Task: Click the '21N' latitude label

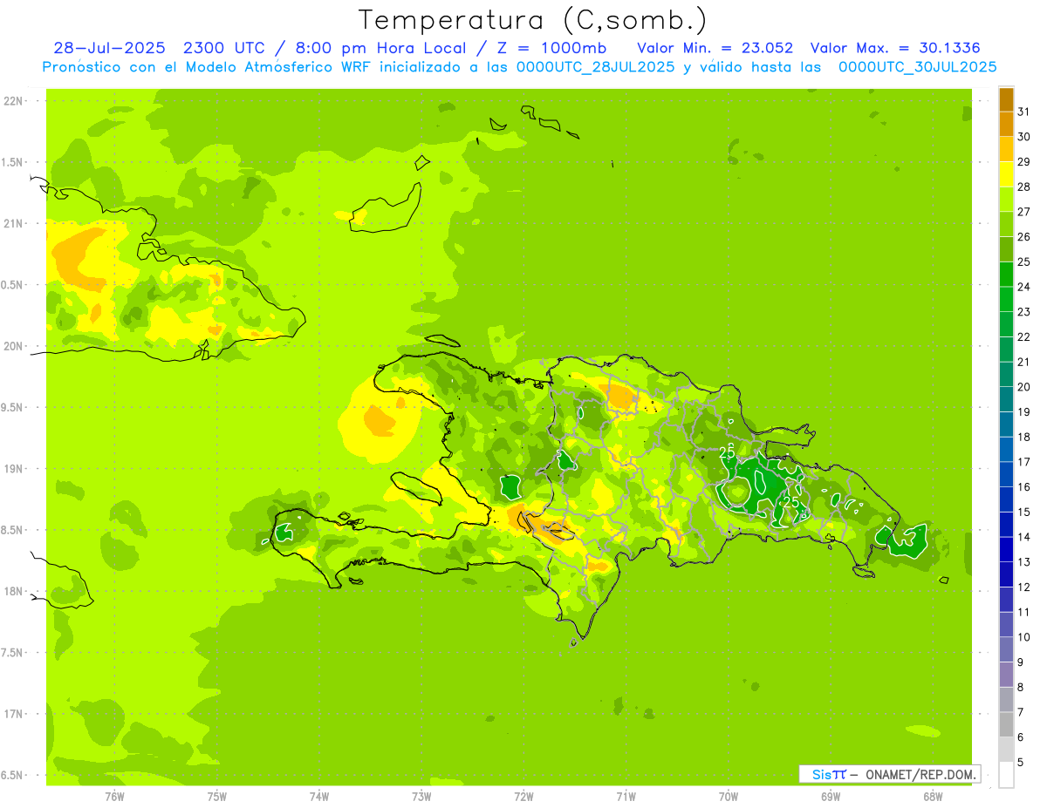Action: point(14,223)
